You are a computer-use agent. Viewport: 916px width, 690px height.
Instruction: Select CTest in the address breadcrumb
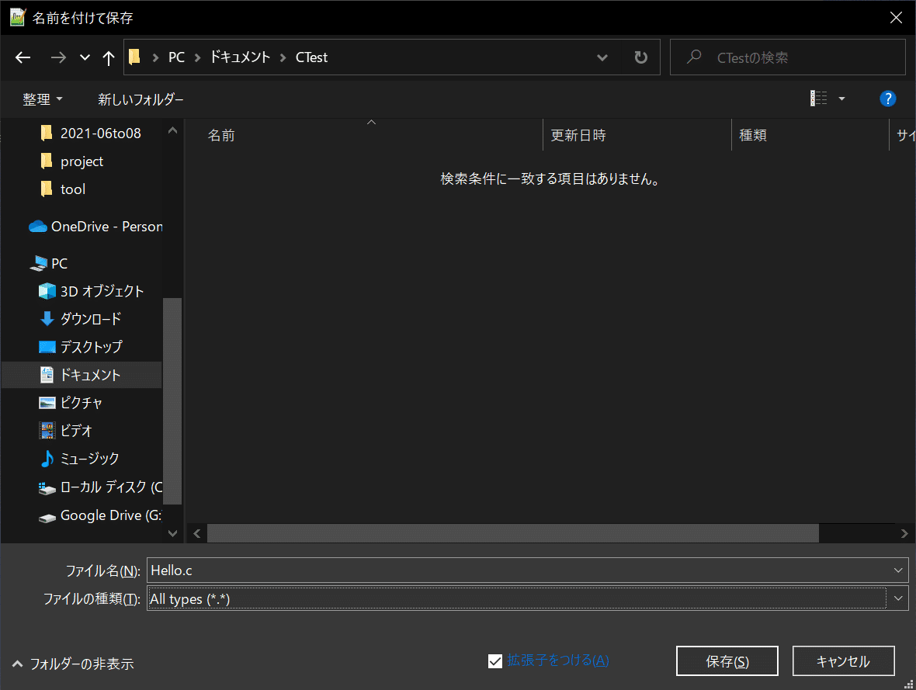pos(311,57)
